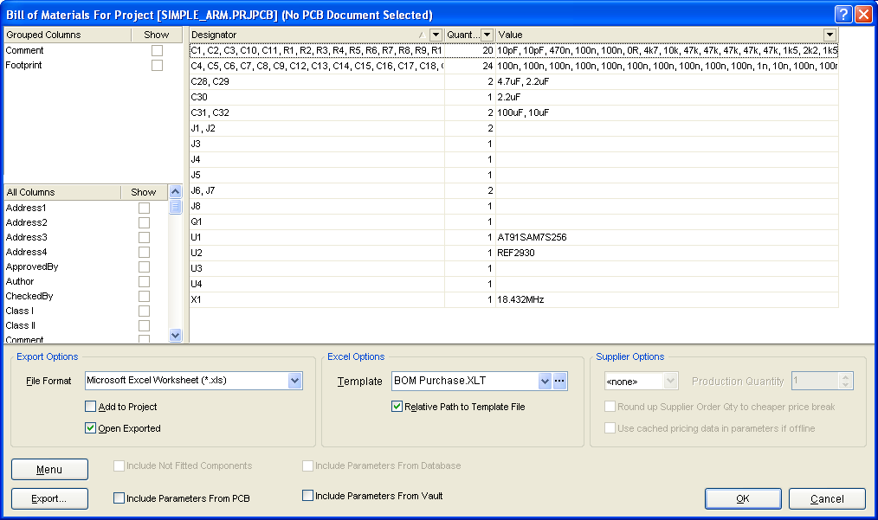878x520 pixels.
Task: Select the C28, C29 row
Action: (x=513, y=81)
